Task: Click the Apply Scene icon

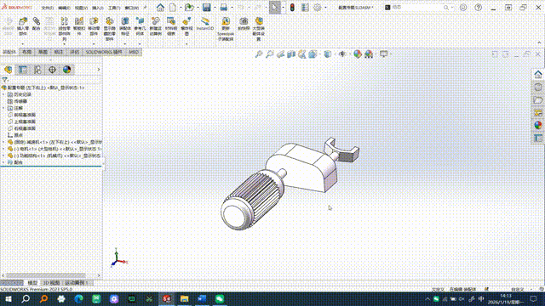Action: point(369,54)
